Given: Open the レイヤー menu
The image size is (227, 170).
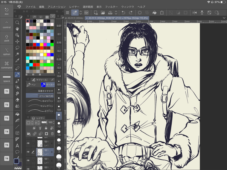Looking at the screenshot, I should click(74, 7).
